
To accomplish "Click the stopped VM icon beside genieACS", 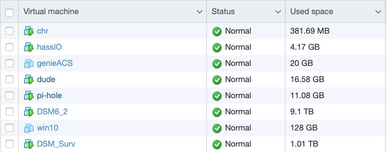I will (x=29, y=64).
